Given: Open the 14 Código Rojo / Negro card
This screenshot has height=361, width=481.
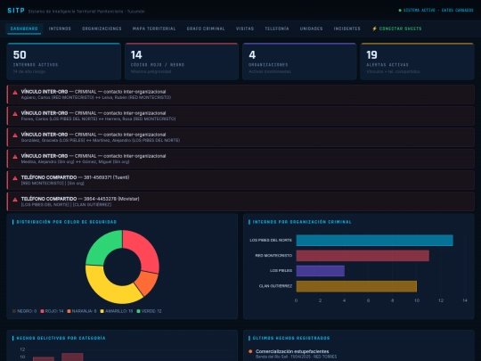Looking at the screenshot, I should tap(182, 62).
